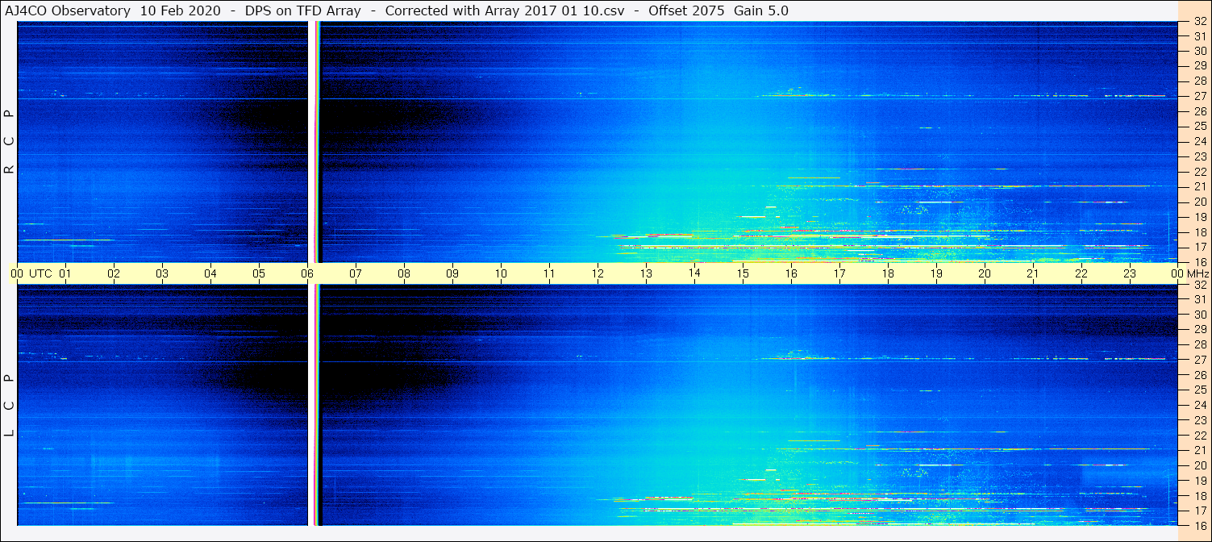
Task: Select the date "10 Feb 2020" in header
Action: (x=180, y=11)
